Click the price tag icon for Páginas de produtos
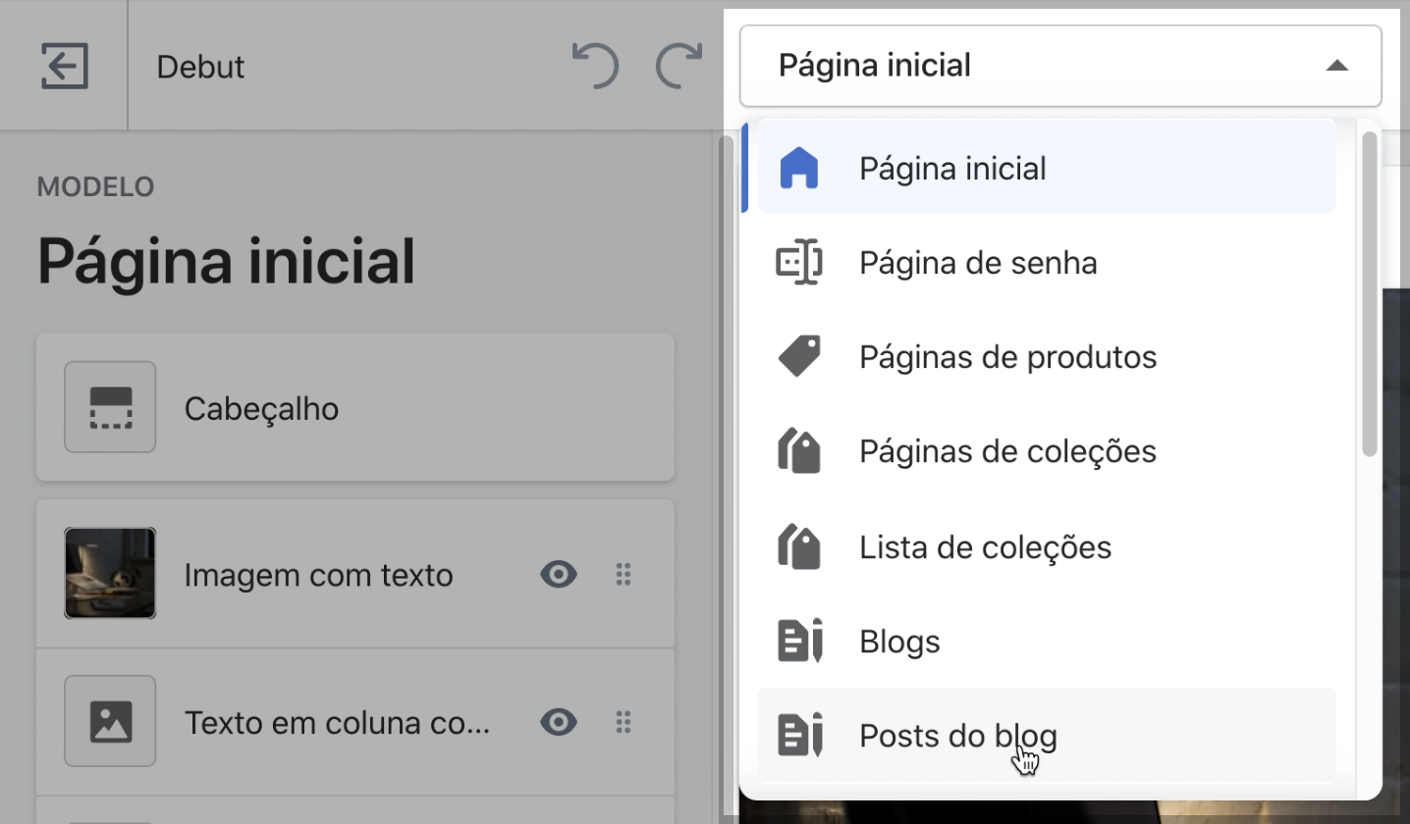Viewport: 1410px width, 824px height. tap(800, 356)
